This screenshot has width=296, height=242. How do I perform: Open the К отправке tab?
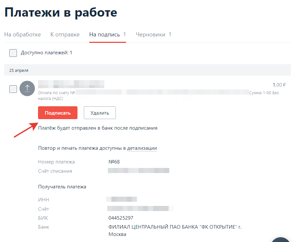(x=65, y=34)
